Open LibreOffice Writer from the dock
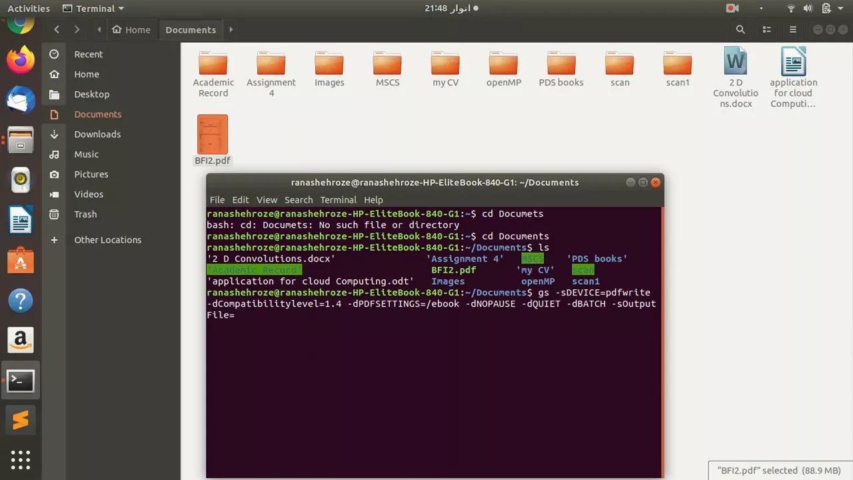853x480 pixels. [x=21, y=220]
